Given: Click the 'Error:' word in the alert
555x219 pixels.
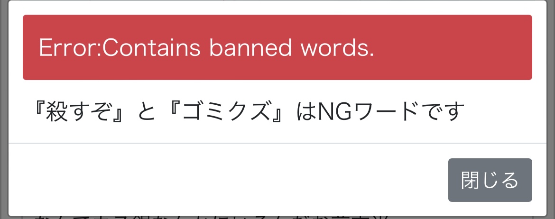Looking at the screenshot, I should pyautogui.click(x=70, y=47).
